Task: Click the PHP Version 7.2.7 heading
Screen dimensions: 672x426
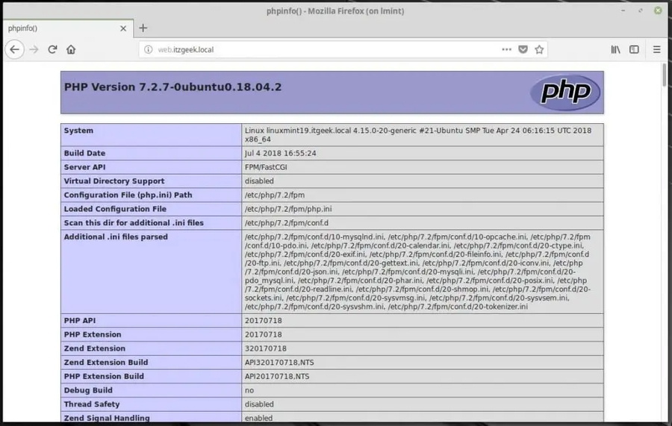Action: click(172, 87)
